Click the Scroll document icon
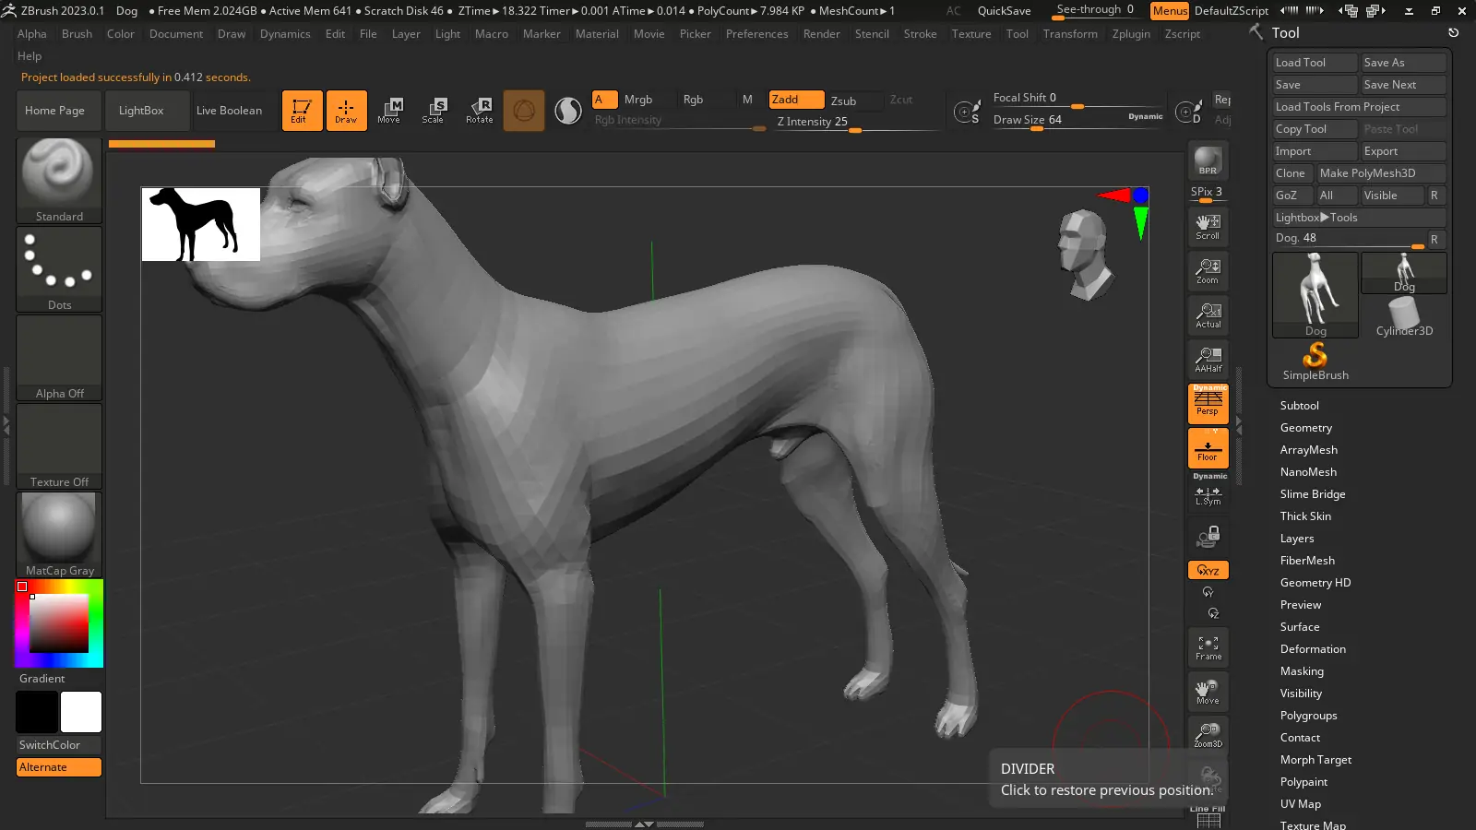Screen dimensions: 1476x830 point(1208,226)
